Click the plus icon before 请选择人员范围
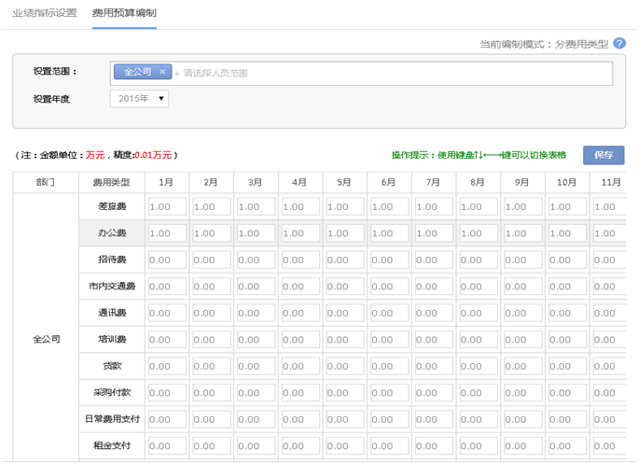 point(177,74)
